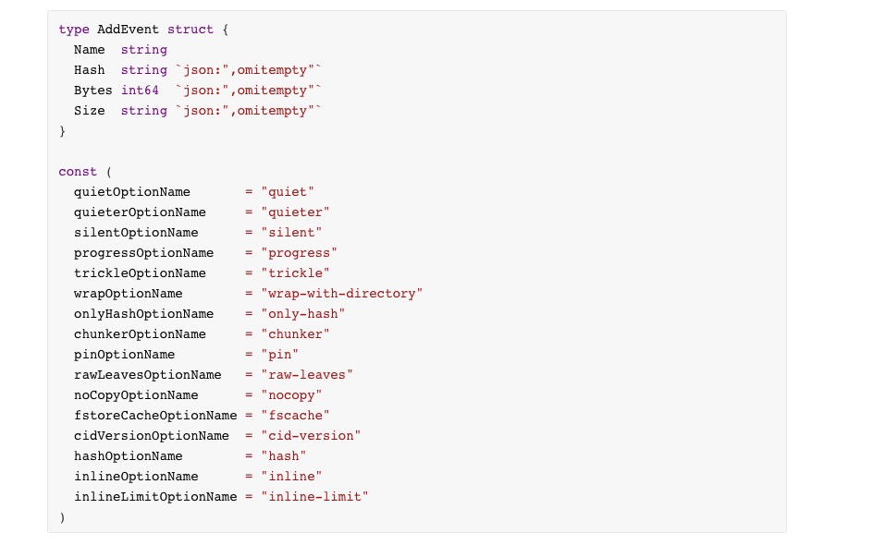Viewport: 872px width, 545px height.
Task: Click the AddEvent struct name
Action: click(x=128, y=30)
